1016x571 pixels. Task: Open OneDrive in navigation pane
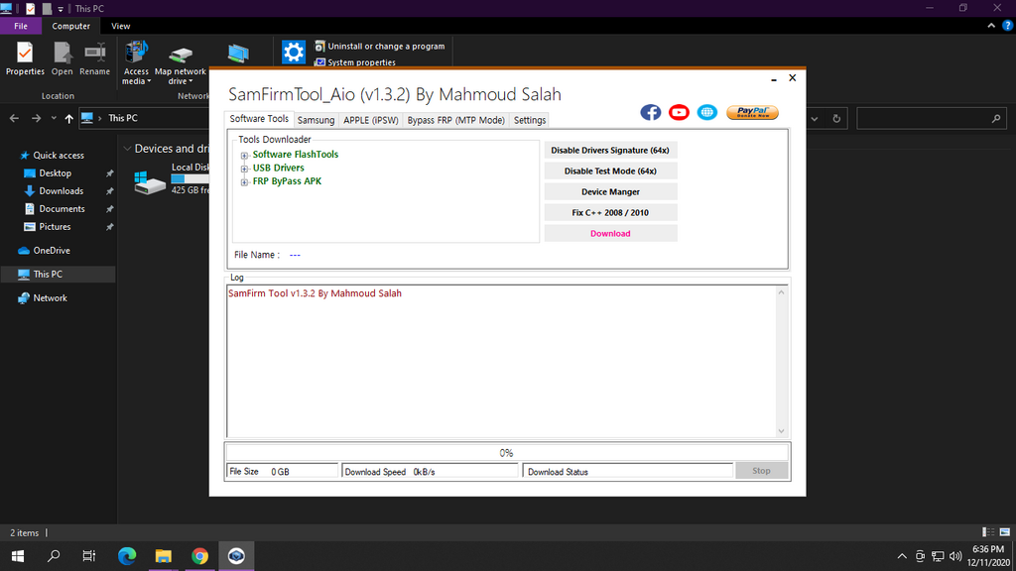(x=52, y=251)
